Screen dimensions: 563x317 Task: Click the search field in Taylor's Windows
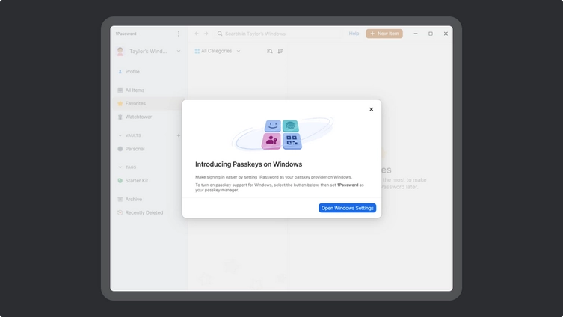(x=277, y=34)
